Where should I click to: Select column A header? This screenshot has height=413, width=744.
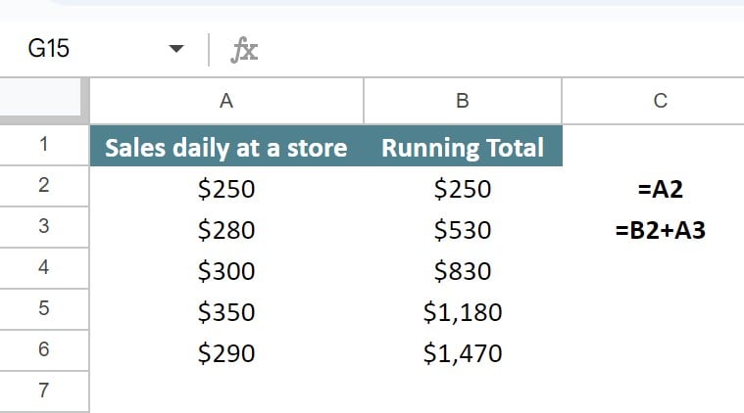pos(226,101)
